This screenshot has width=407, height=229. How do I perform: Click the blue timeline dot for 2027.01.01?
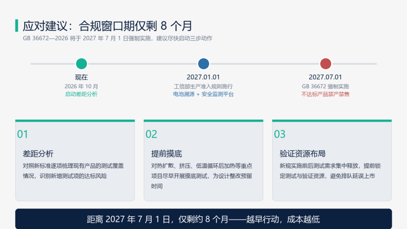(x=203, y=64)
